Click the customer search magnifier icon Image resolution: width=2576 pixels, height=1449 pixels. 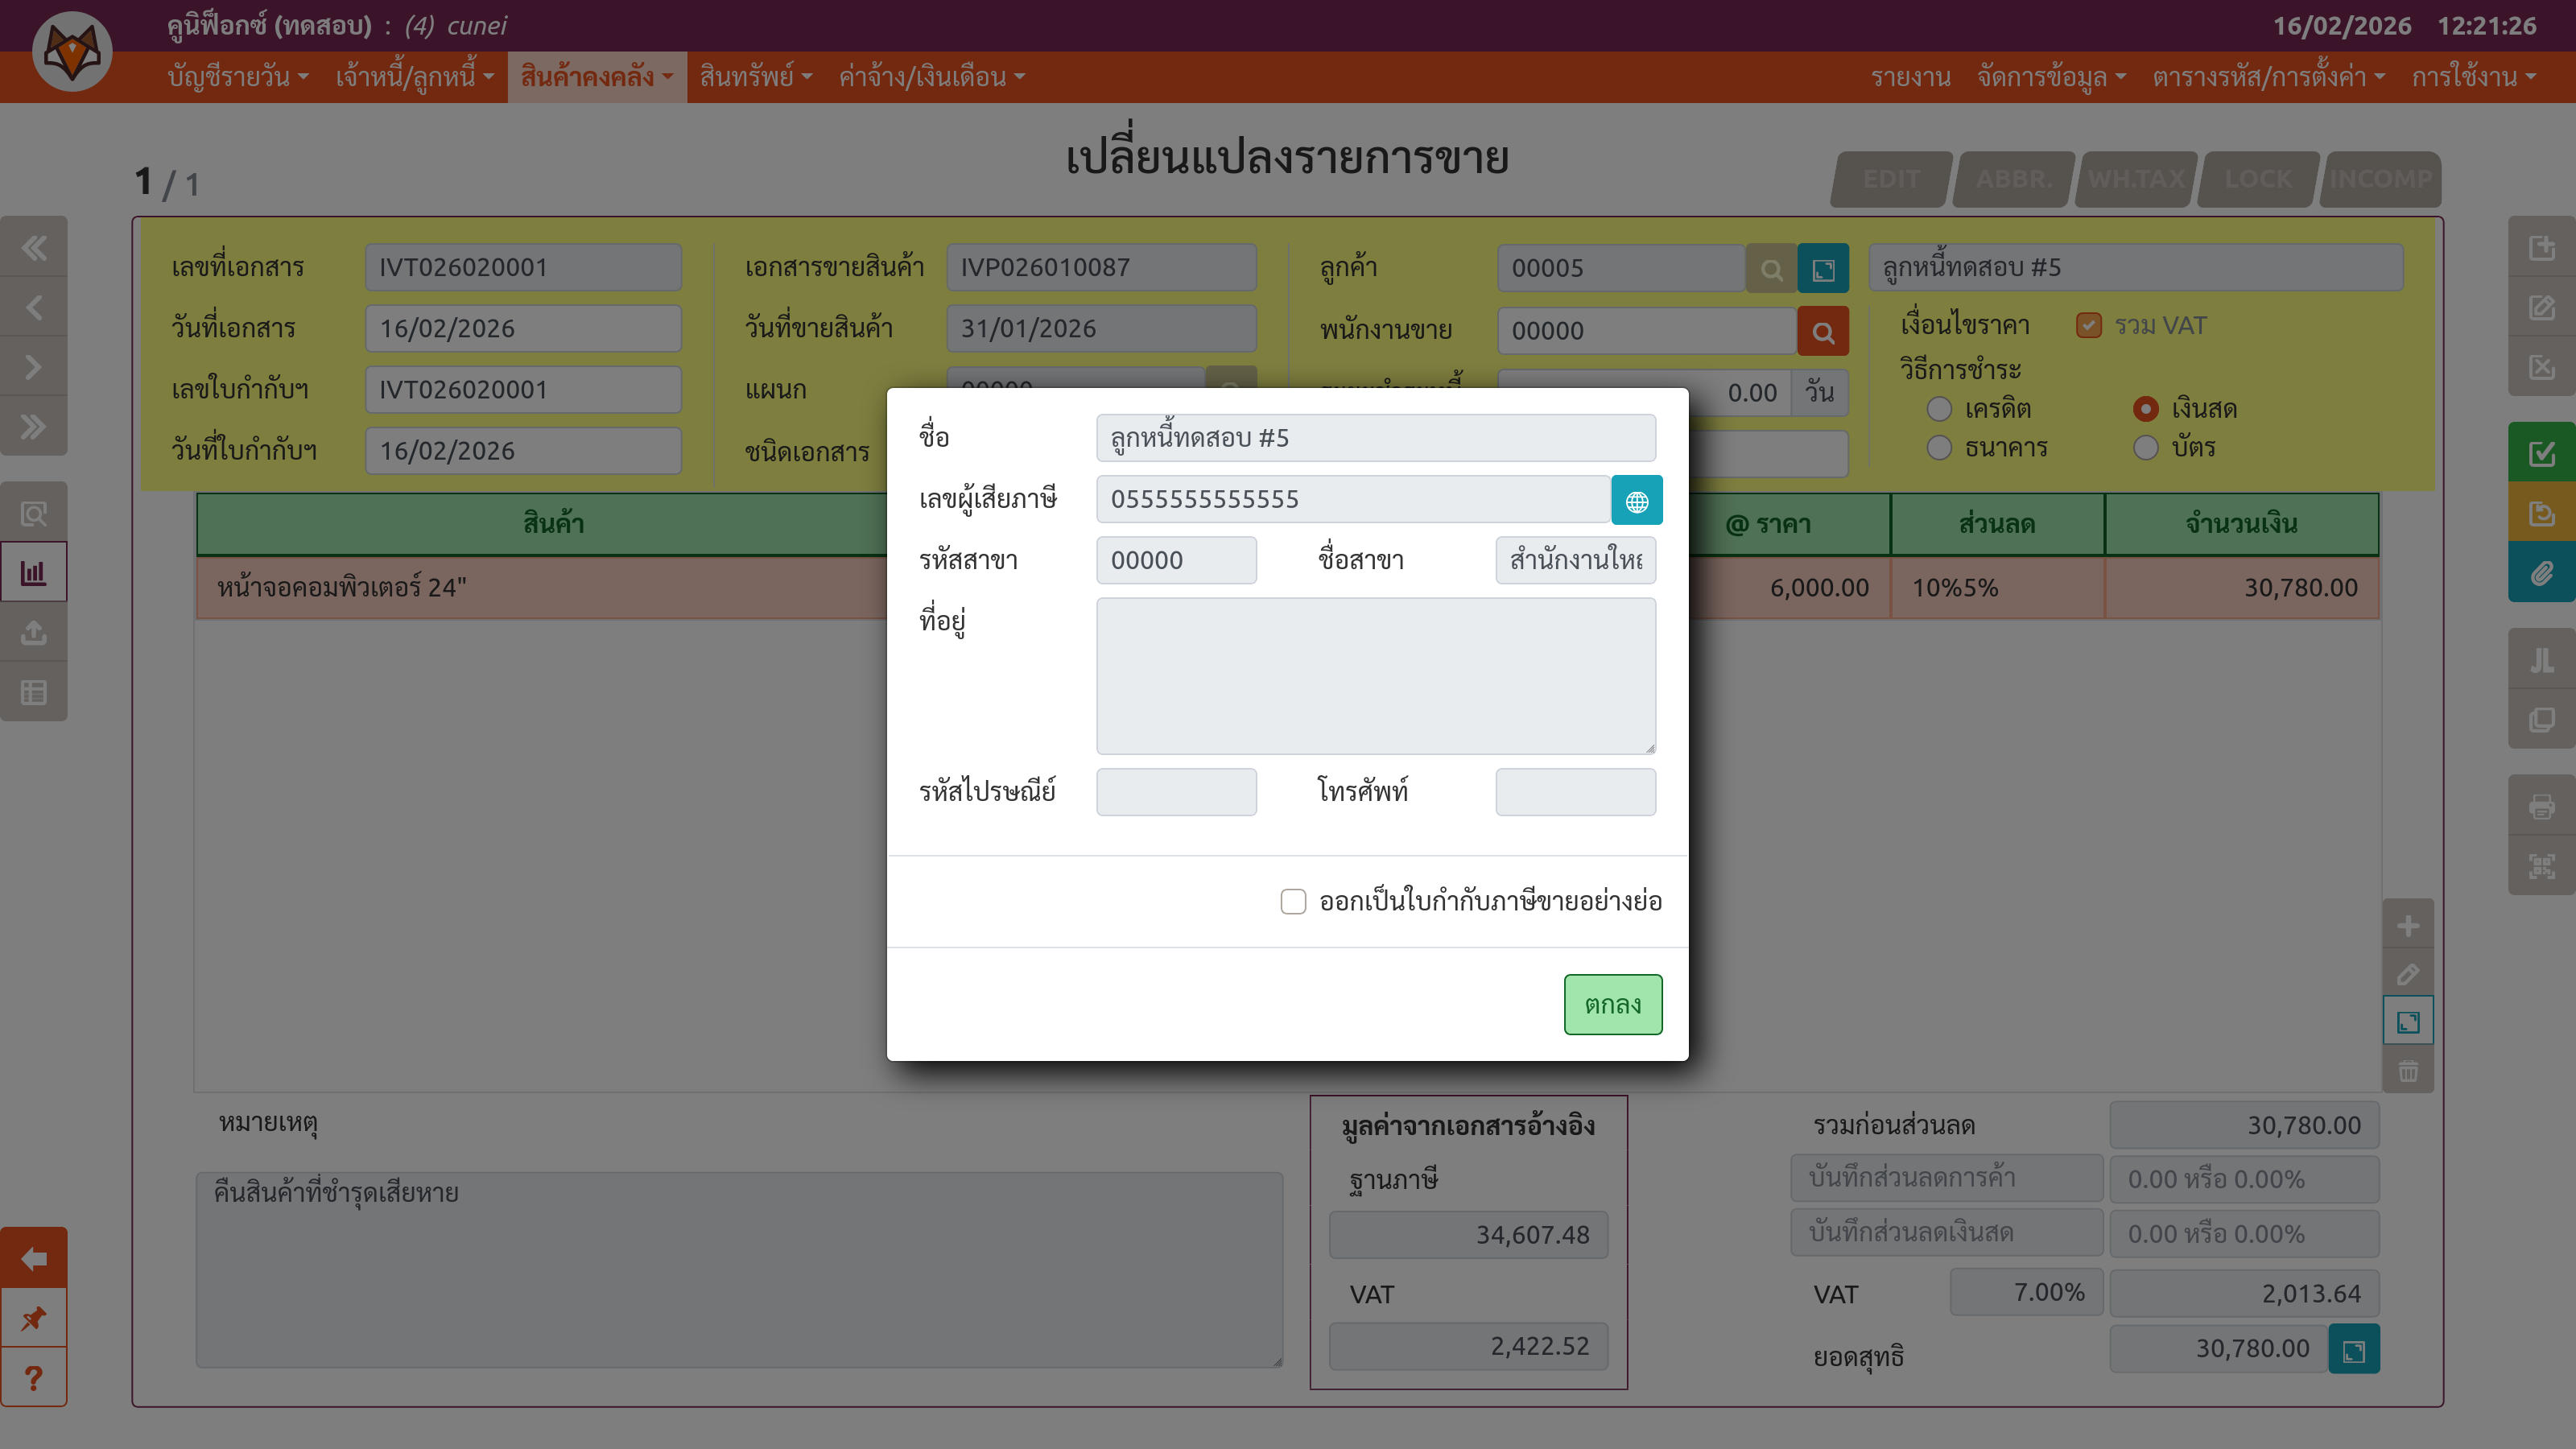pos(1771,269)
